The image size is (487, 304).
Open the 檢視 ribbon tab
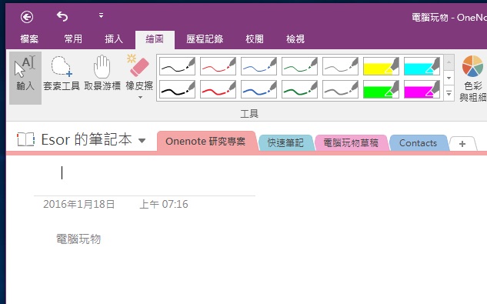tap(295, 39)
